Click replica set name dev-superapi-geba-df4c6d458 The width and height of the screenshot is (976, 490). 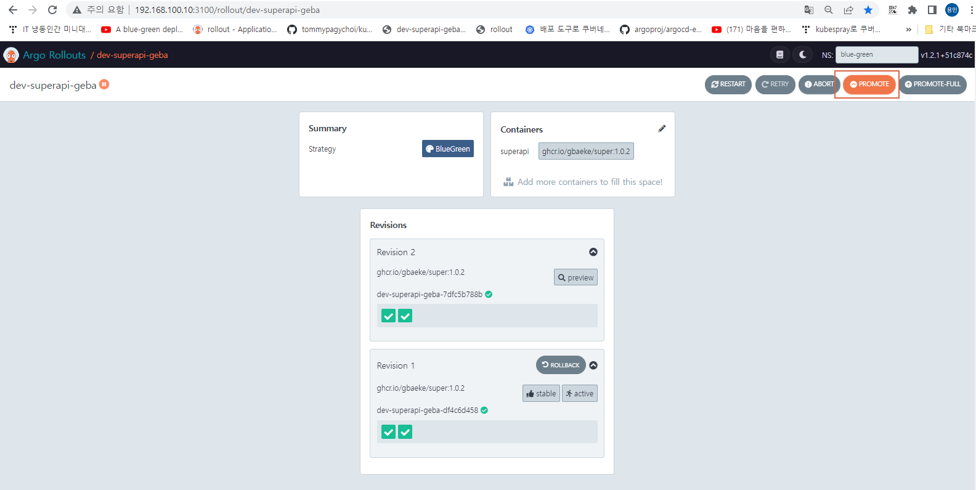[x=427, y=410]
